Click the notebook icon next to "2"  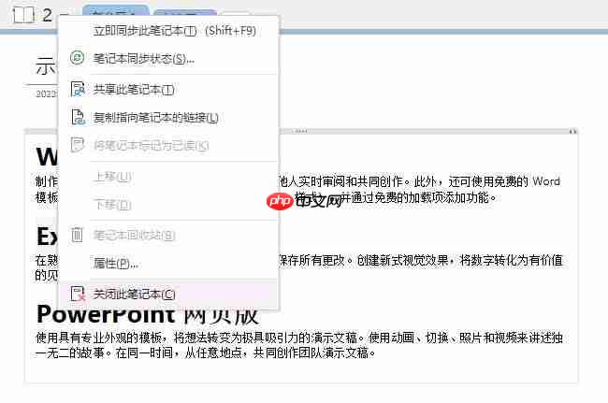coord(23,15)
